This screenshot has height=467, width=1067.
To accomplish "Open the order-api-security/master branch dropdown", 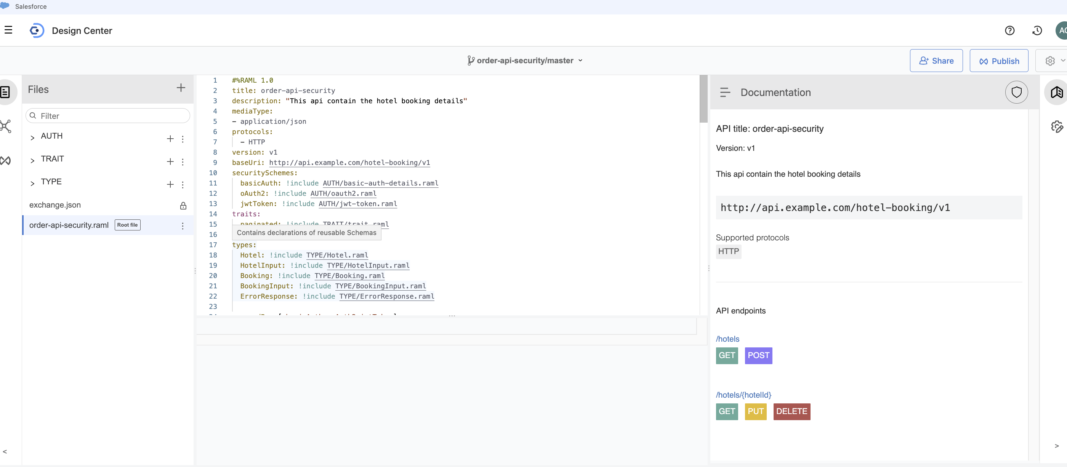I will click(x=524, y=61).
